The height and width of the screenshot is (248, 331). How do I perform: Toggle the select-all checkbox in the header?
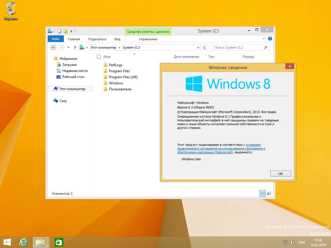coord(99,56)
